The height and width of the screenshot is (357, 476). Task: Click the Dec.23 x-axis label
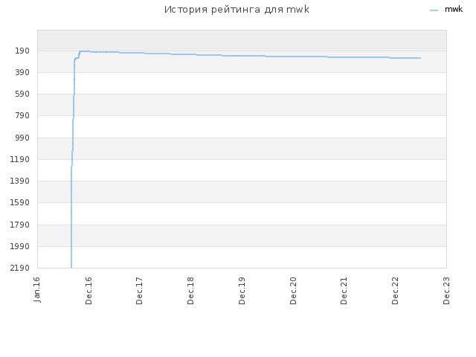[x=446, y=291]
